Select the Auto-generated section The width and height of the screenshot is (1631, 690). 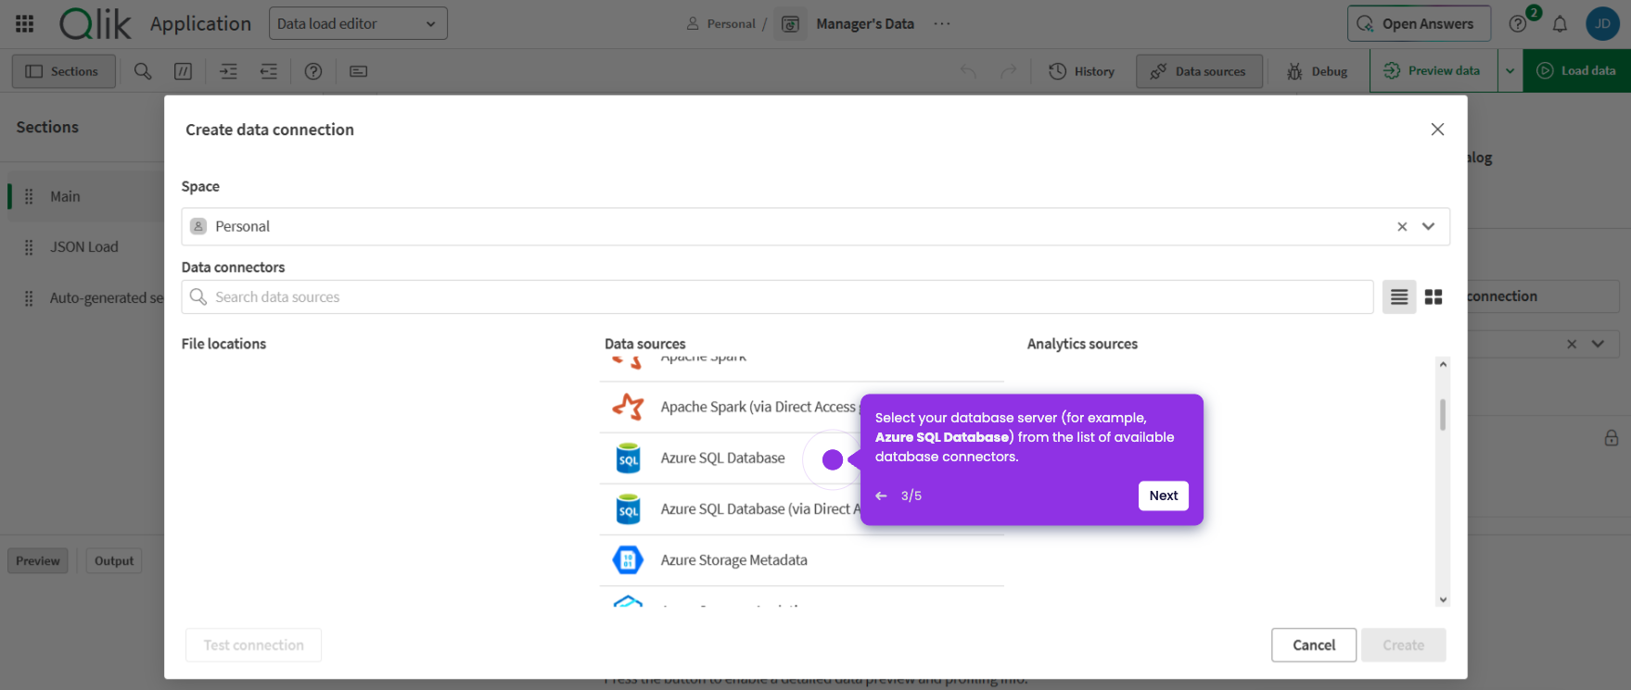(85, 298)
